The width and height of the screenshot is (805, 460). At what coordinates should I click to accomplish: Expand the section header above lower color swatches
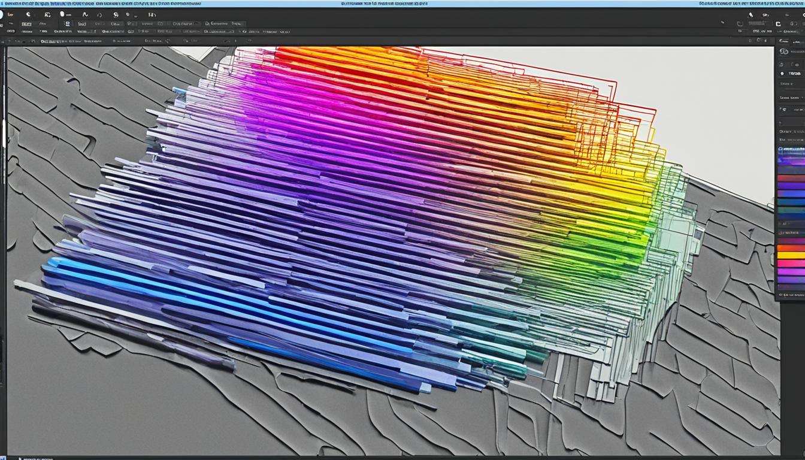point(791,232)
